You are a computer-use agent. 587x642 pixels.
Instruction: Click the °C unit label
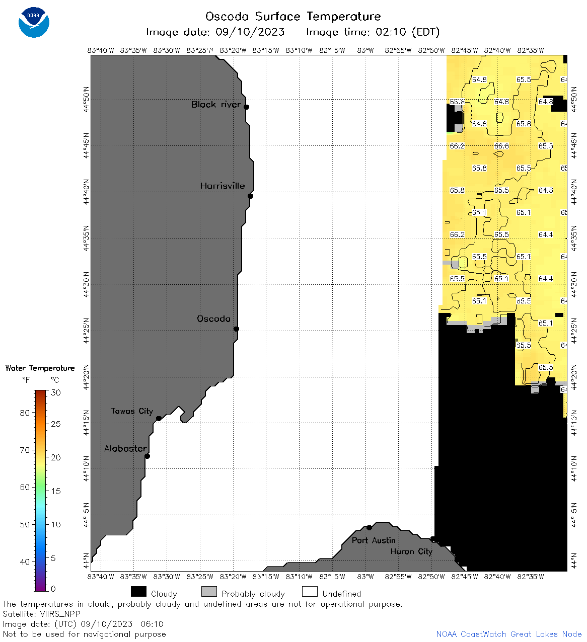tap(55, 380)
